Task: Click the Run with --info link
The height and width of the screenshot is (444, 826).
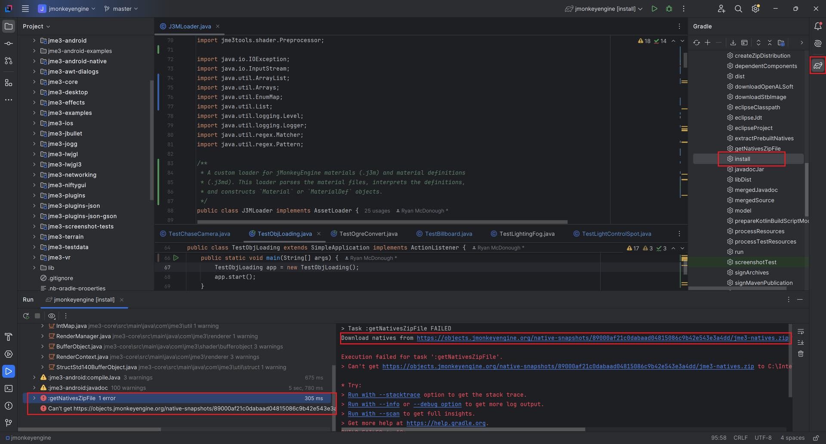Action: (374, 404)
